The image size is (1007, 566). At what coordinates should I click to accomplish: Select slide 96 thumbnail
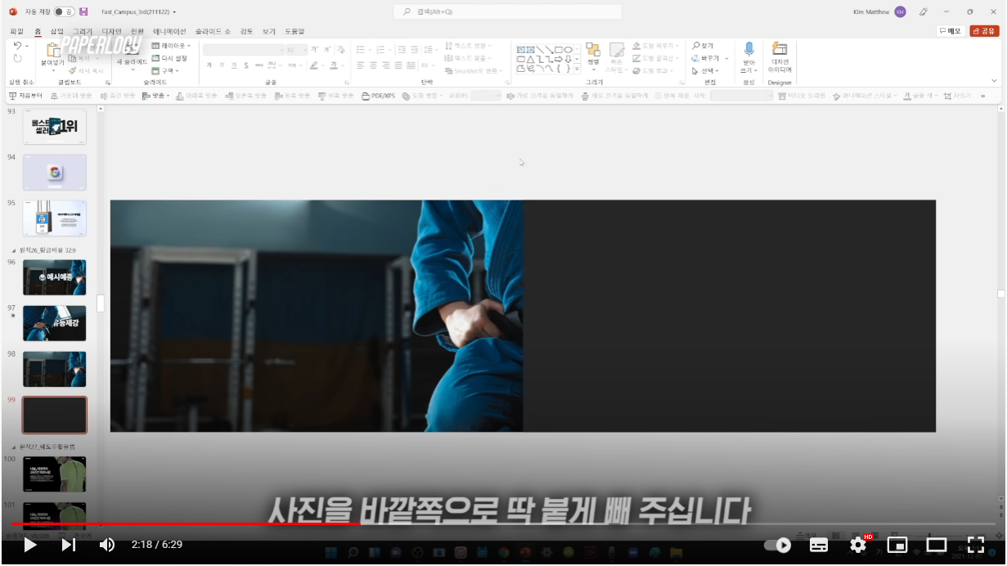coord(55,277)
